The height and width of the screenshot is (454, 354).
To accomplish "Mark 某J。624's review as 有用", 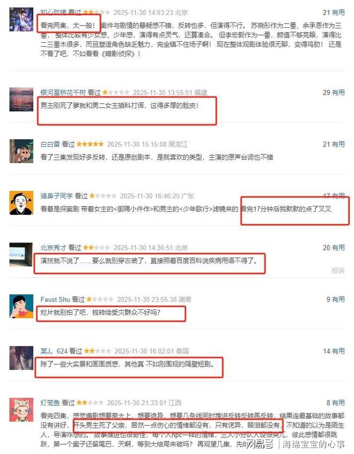I will pyautogui.click(x=338, y=351).
